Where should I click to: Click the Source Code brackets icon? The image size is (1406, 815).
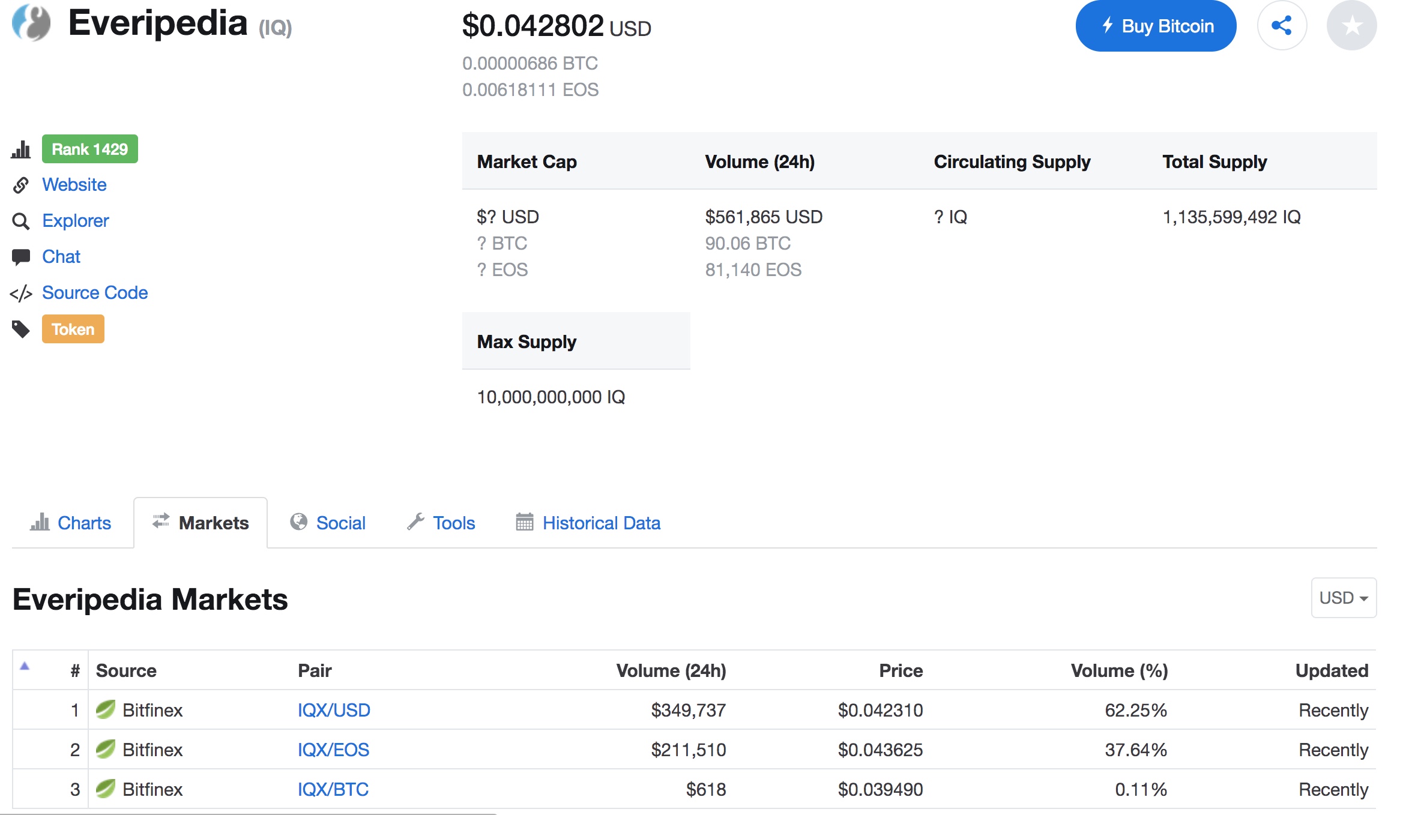coord(21,293)
